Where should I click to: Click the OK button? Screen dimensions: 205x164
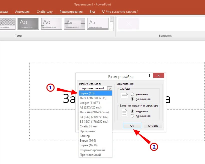(x=132, y=126)
